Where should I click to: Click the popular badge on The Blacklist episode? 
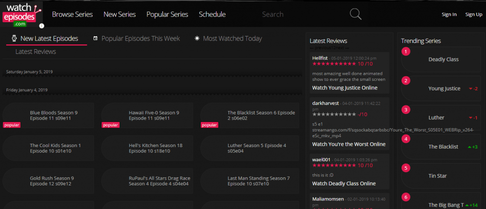(209, 125)
